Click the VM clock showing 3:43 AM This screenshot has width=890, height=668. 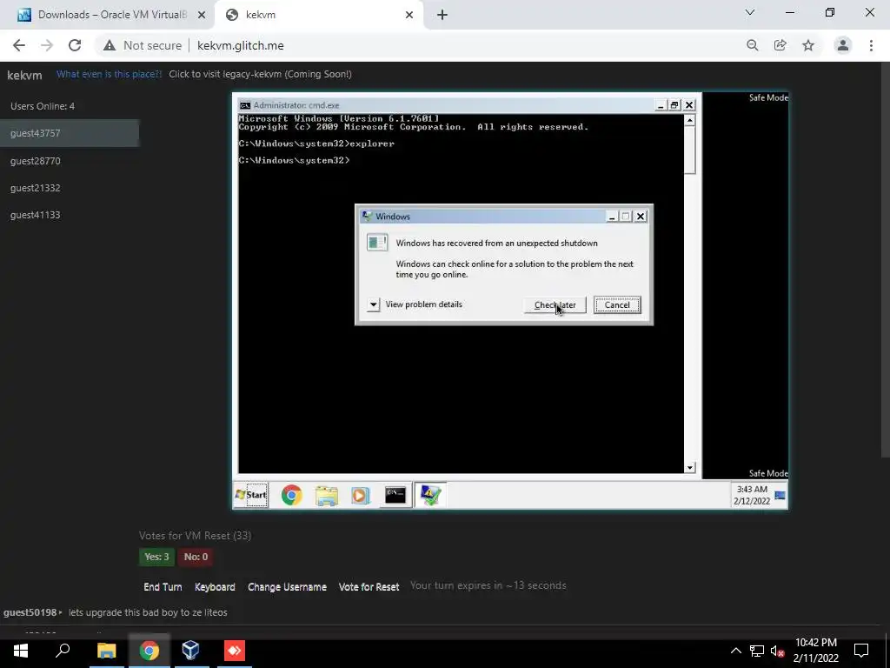click(x=752, y=495)
